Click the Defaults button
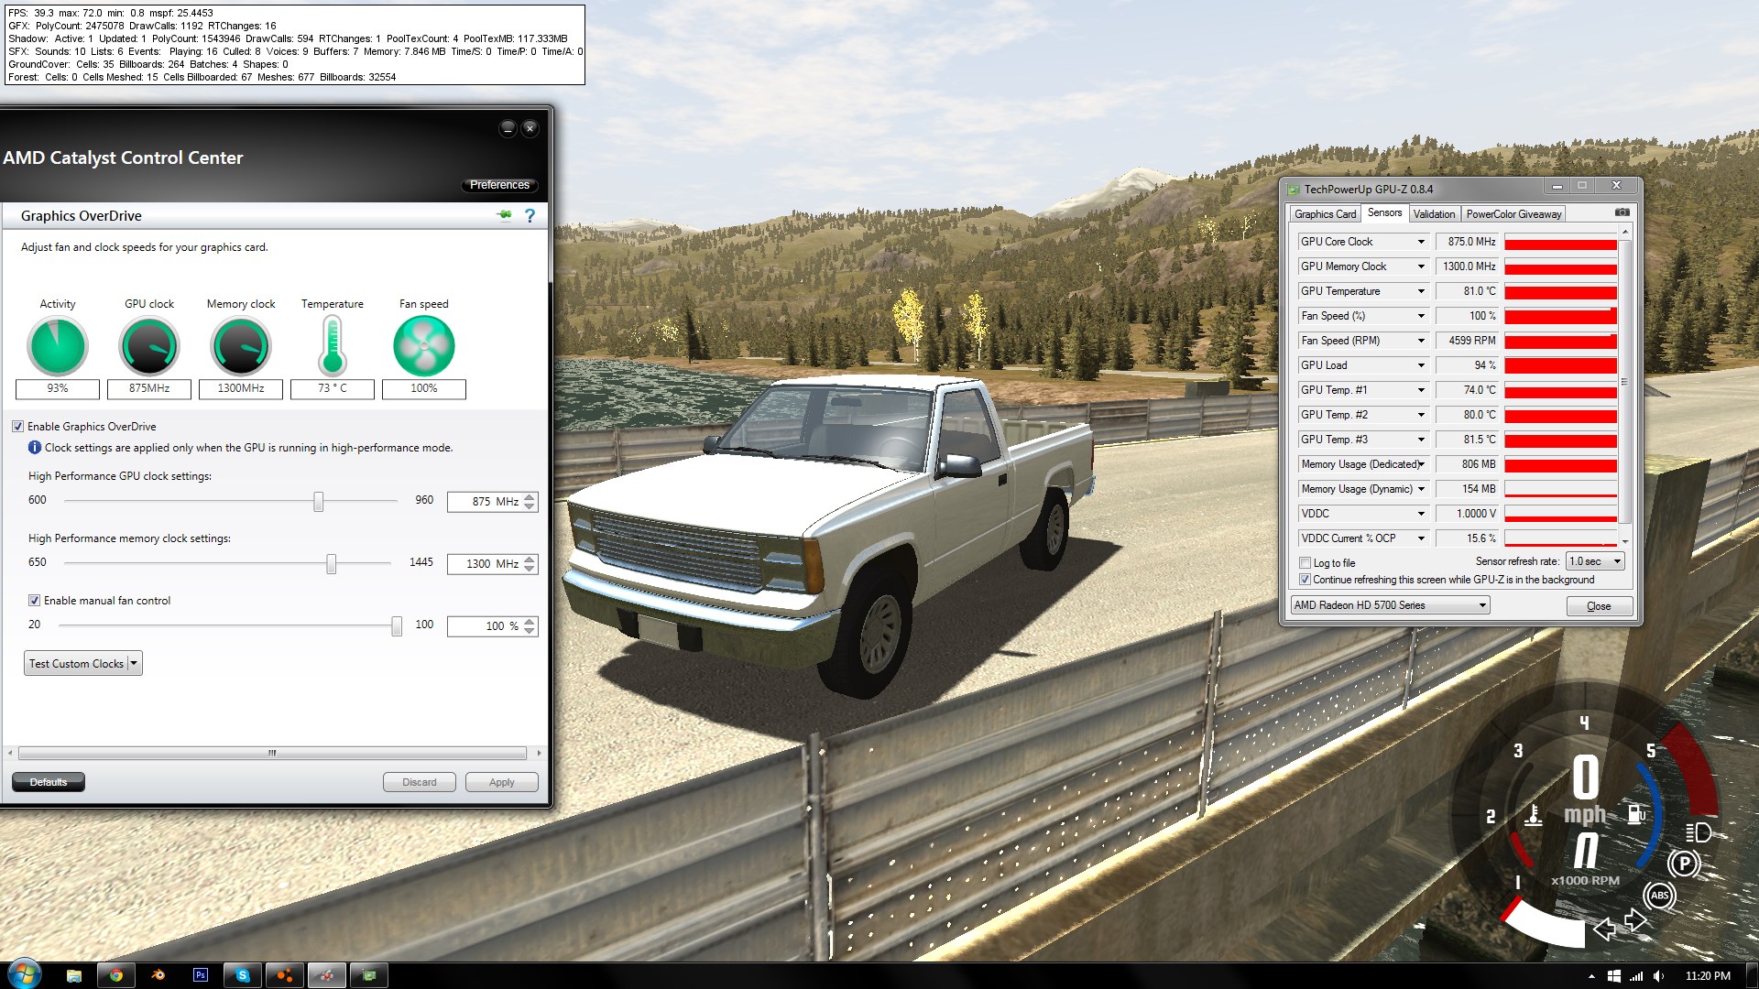Viewport: 1759px width, 989px height. pyautogui.click(x=49, y=782)
